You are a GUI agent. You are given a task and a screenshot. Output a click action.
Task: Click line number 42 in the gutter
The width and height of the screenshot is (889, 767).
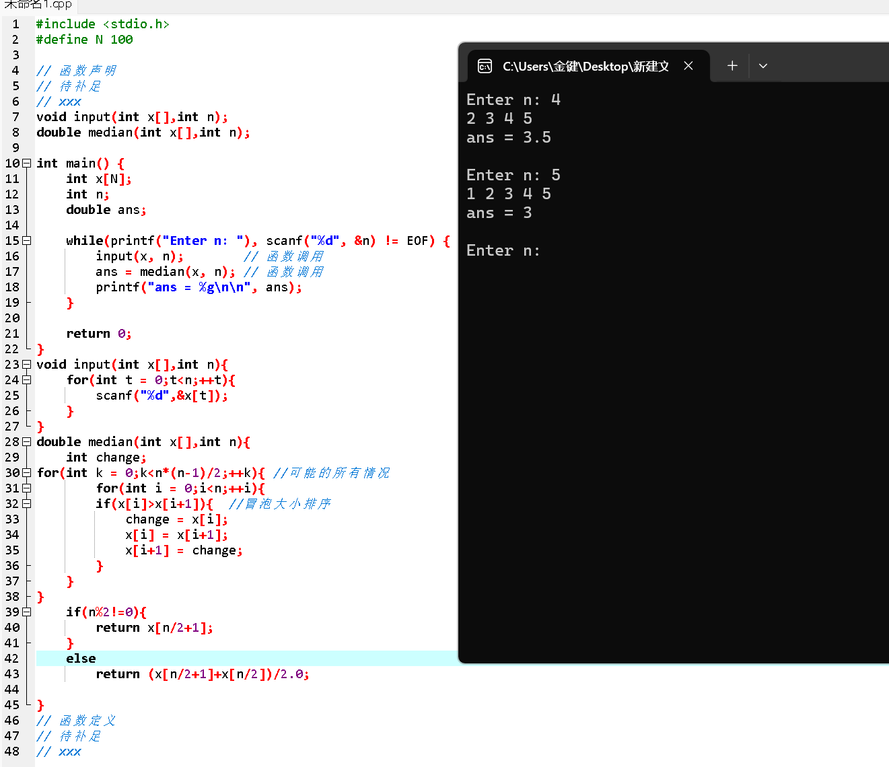pos(12,659)
